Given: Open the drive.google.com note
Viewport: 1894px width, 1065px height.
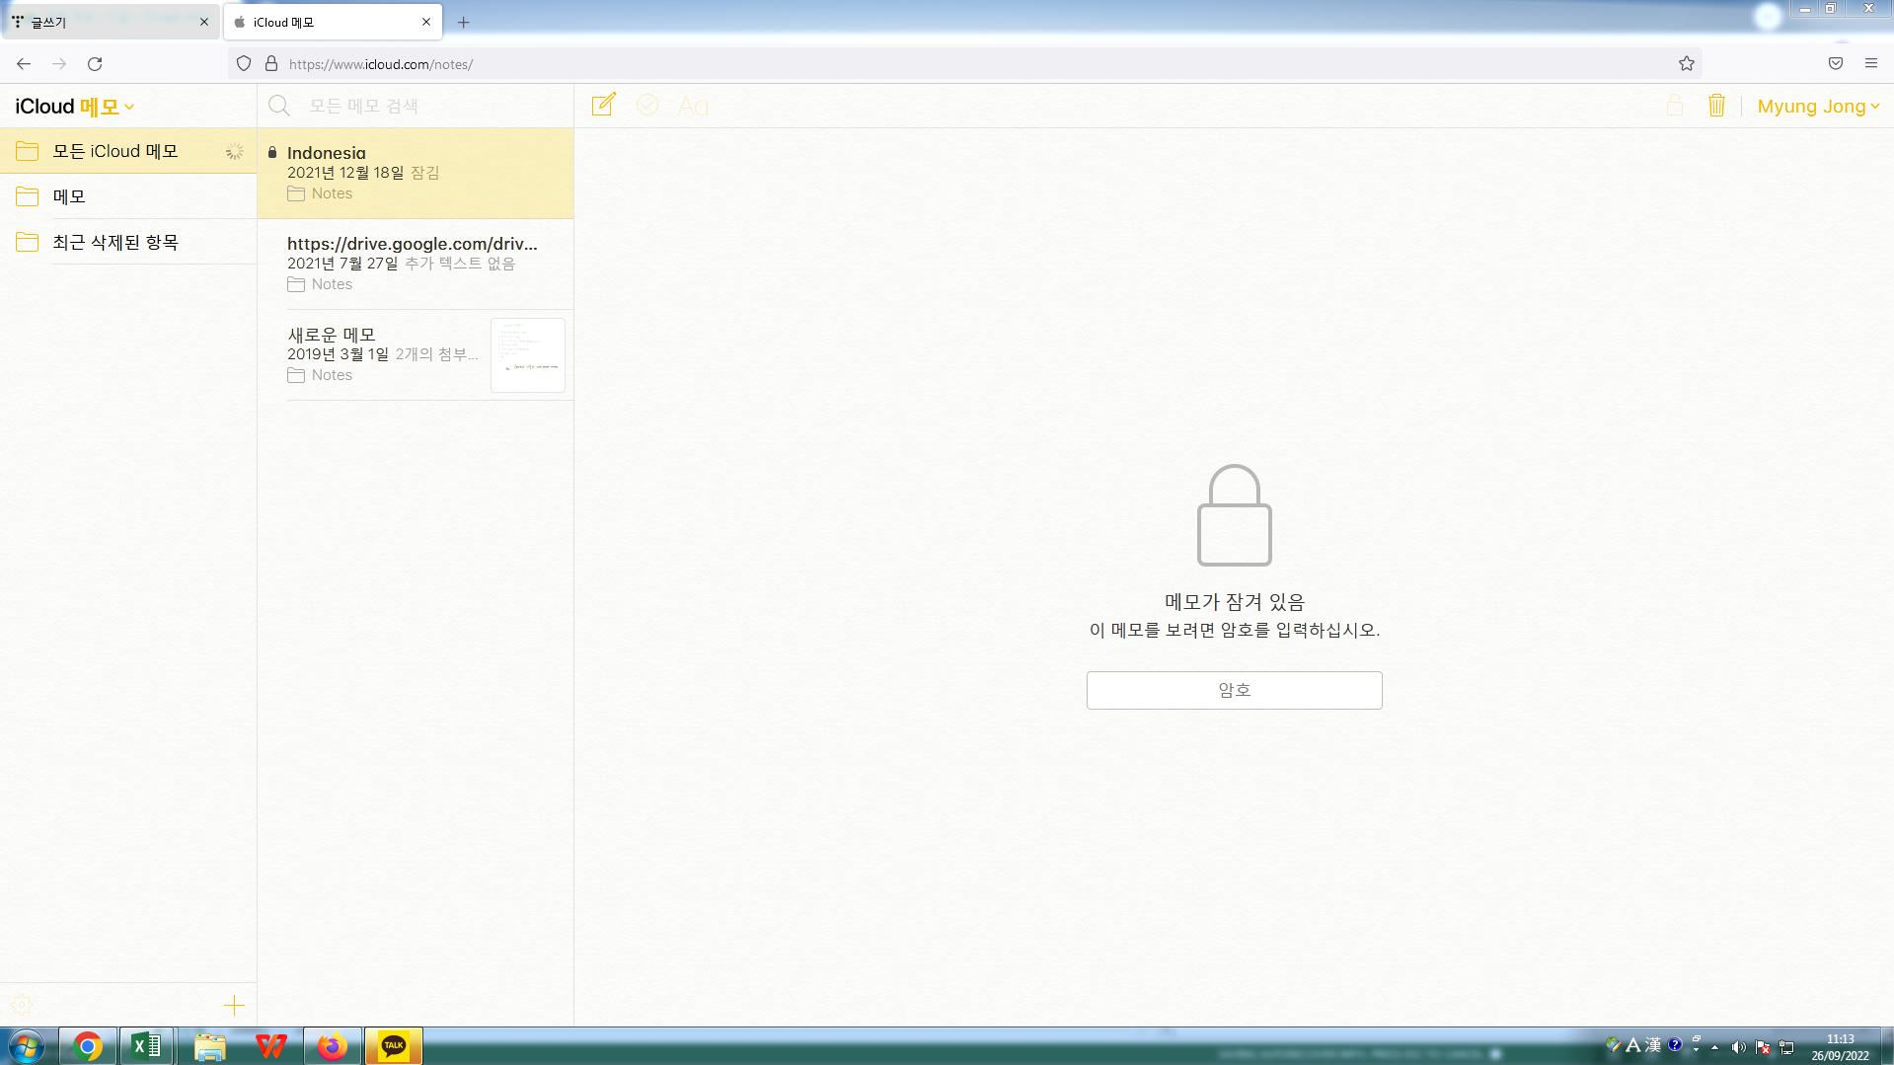Looking at the screenshot, I should pos(416,264).
